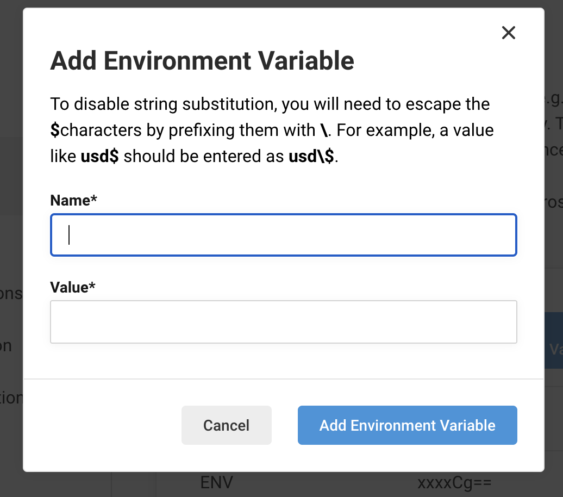
Task: Click the "Name*" field label
Action: [73, 201]
